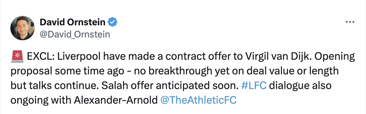This screenshot has width=366, height=114.
Task: Click the blue verified checkmark badge
Action: pos(113,22)
